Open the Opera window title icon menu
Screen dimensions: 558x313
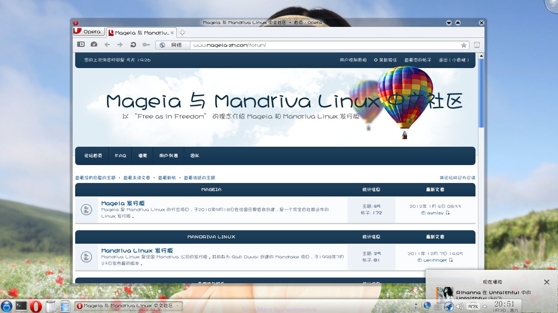[76, 23]
